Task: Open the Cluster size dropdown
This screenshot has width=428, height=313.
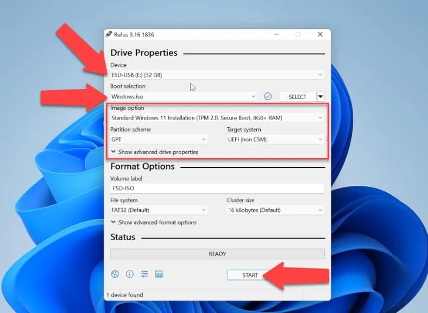Action: (275, 210)
